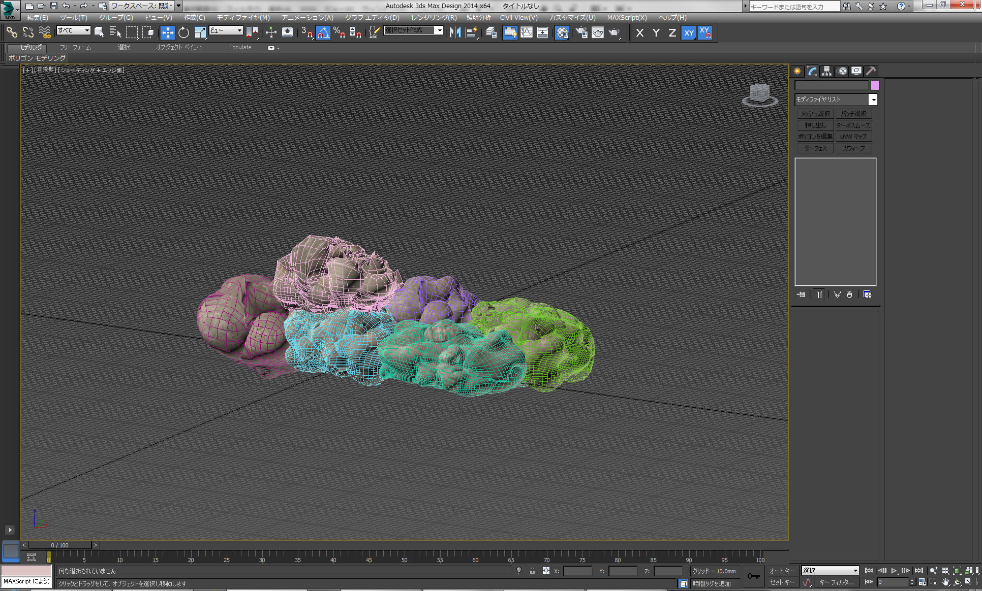
Task: Open the レンダリング(R) menu
Action: click(434, 18)
